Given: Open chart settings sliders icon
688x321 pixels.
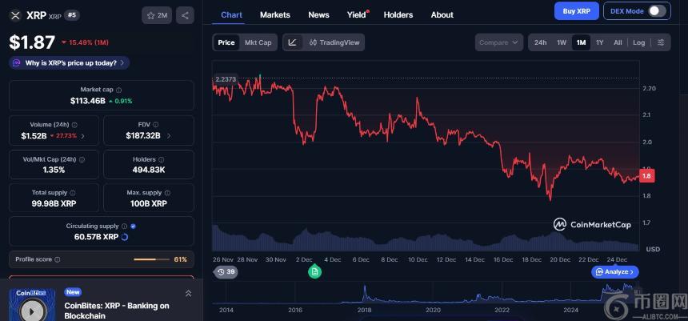Looking at the screenshot, I should [x=660, y=42].
